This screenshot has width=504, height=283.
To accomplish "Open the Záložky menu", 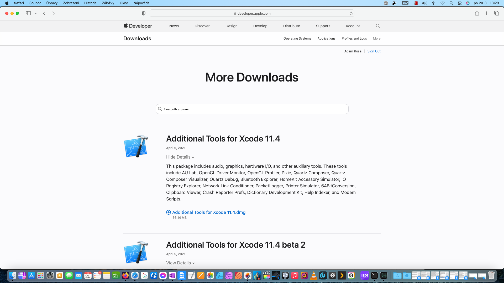I will coord(108,3).
